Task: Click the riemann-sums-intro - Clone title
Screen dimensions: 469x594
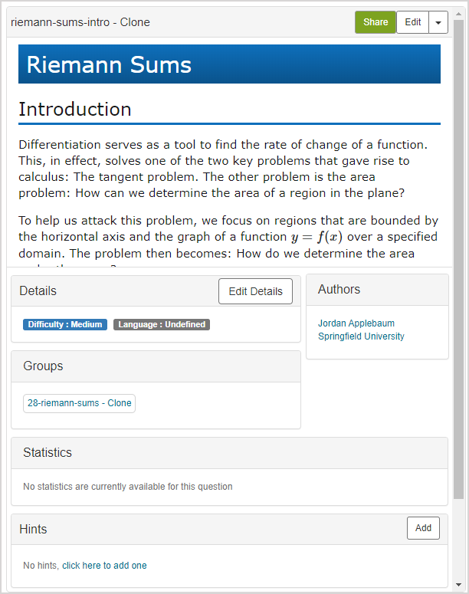Action: coord(80,22)
